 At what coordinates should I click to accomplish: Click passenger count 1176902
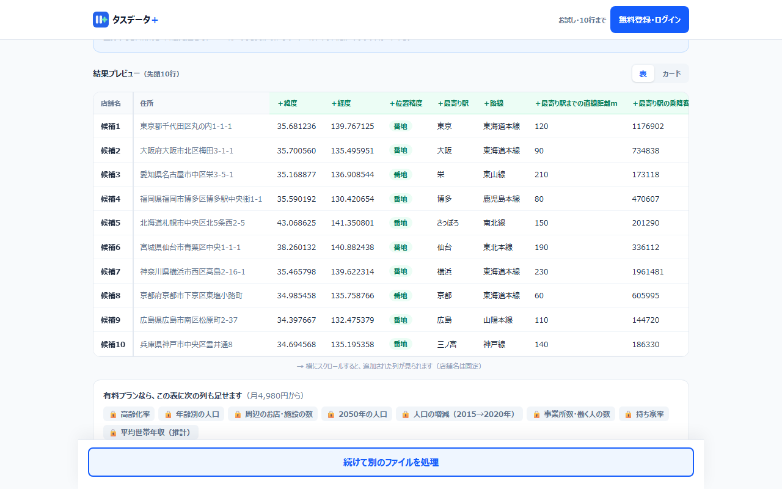click(x=648, y=127)
